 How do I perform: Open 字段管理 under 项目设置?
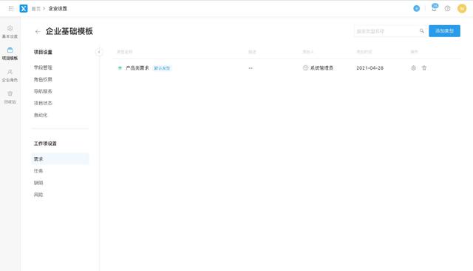[x=43, y=67]
